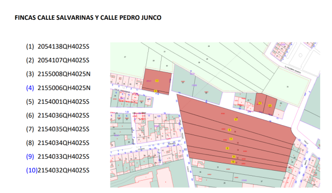The image size is (332, 193).
Task: Select reference 2155008QH4025N in the list
Action: [64, 74]
